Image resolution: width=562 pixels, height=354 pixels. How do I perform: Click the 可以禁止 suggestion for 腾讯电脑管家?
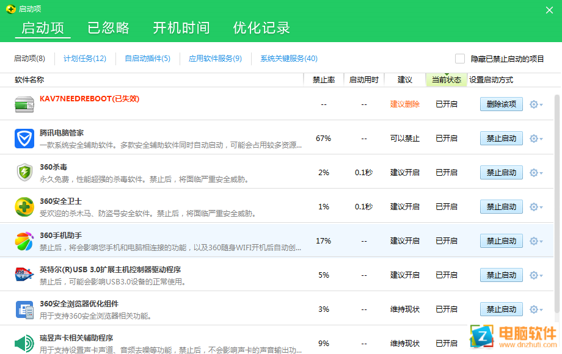[404, 139]
